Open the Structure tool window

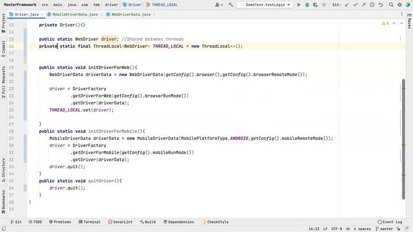[x=3, y=170]
